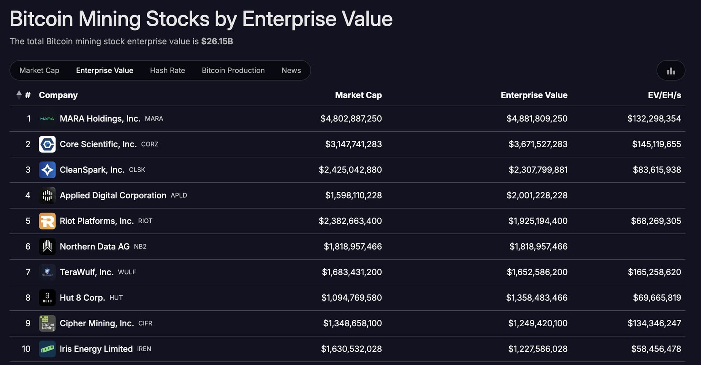
Task: Toggle the ranking sort arrow
Action: [x=19, y=95]
